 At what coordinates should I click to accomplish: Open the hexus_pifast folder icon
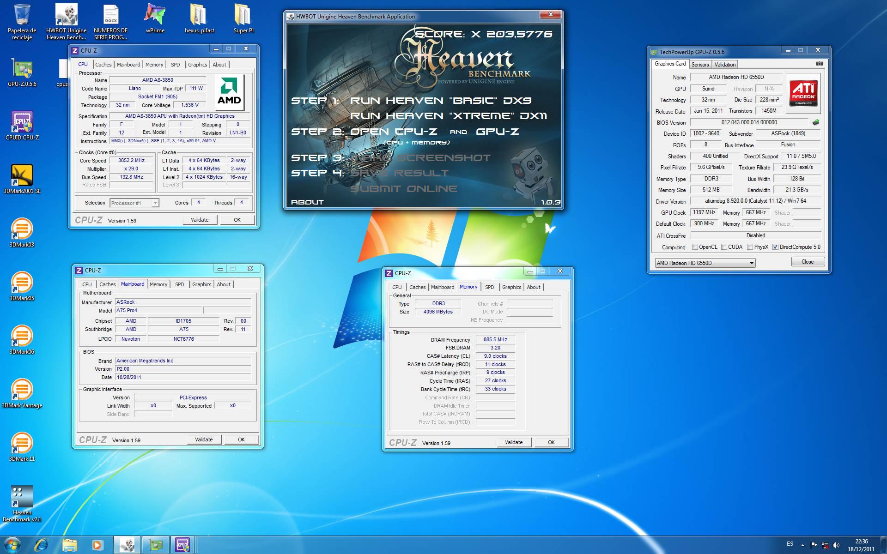pyautogui.click(x=199, y=18)
